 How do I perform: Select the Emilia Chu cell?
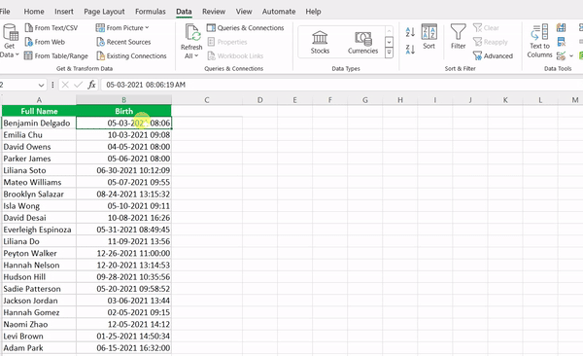point(39,135)
